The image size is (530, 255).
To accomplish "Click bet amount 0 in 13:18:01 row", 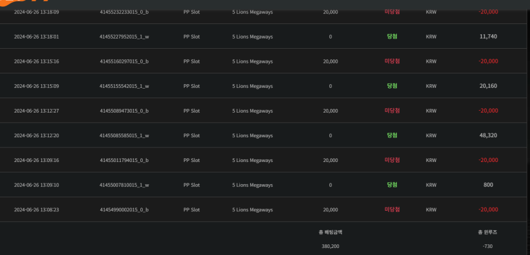I will click(330, 37).
